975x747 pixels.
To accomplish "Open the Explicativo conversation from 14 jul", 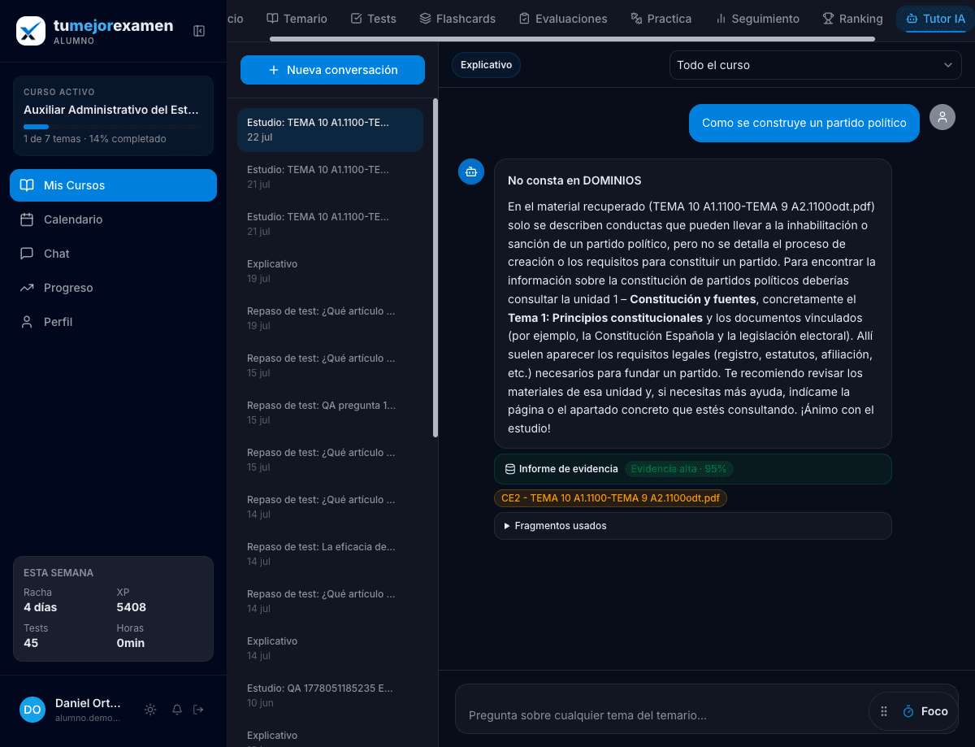I will pos(330,649).
